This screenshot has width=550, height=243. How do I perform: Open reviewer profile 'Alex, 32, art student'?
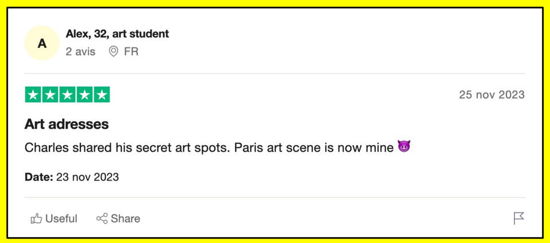click(117, 34)
